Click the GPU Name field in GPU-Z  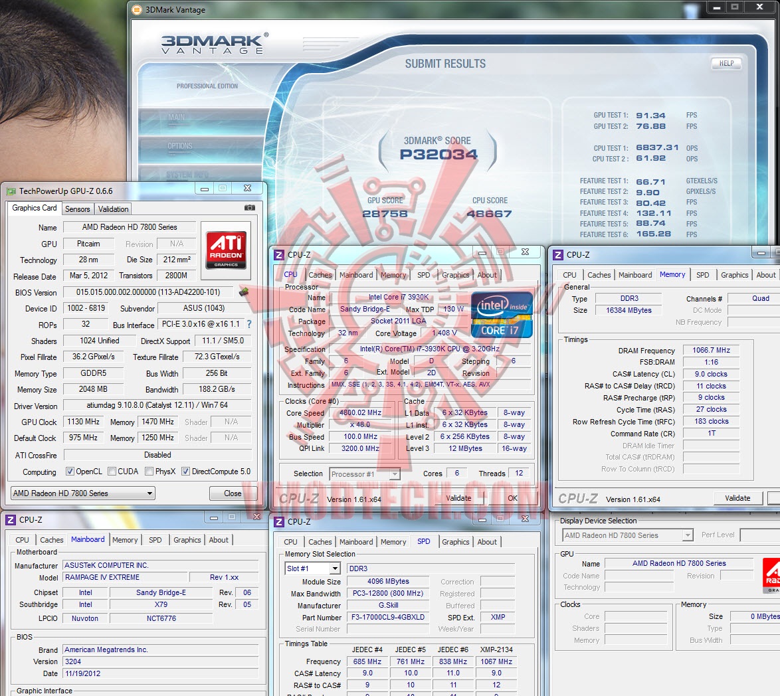(x=130, y=227)
